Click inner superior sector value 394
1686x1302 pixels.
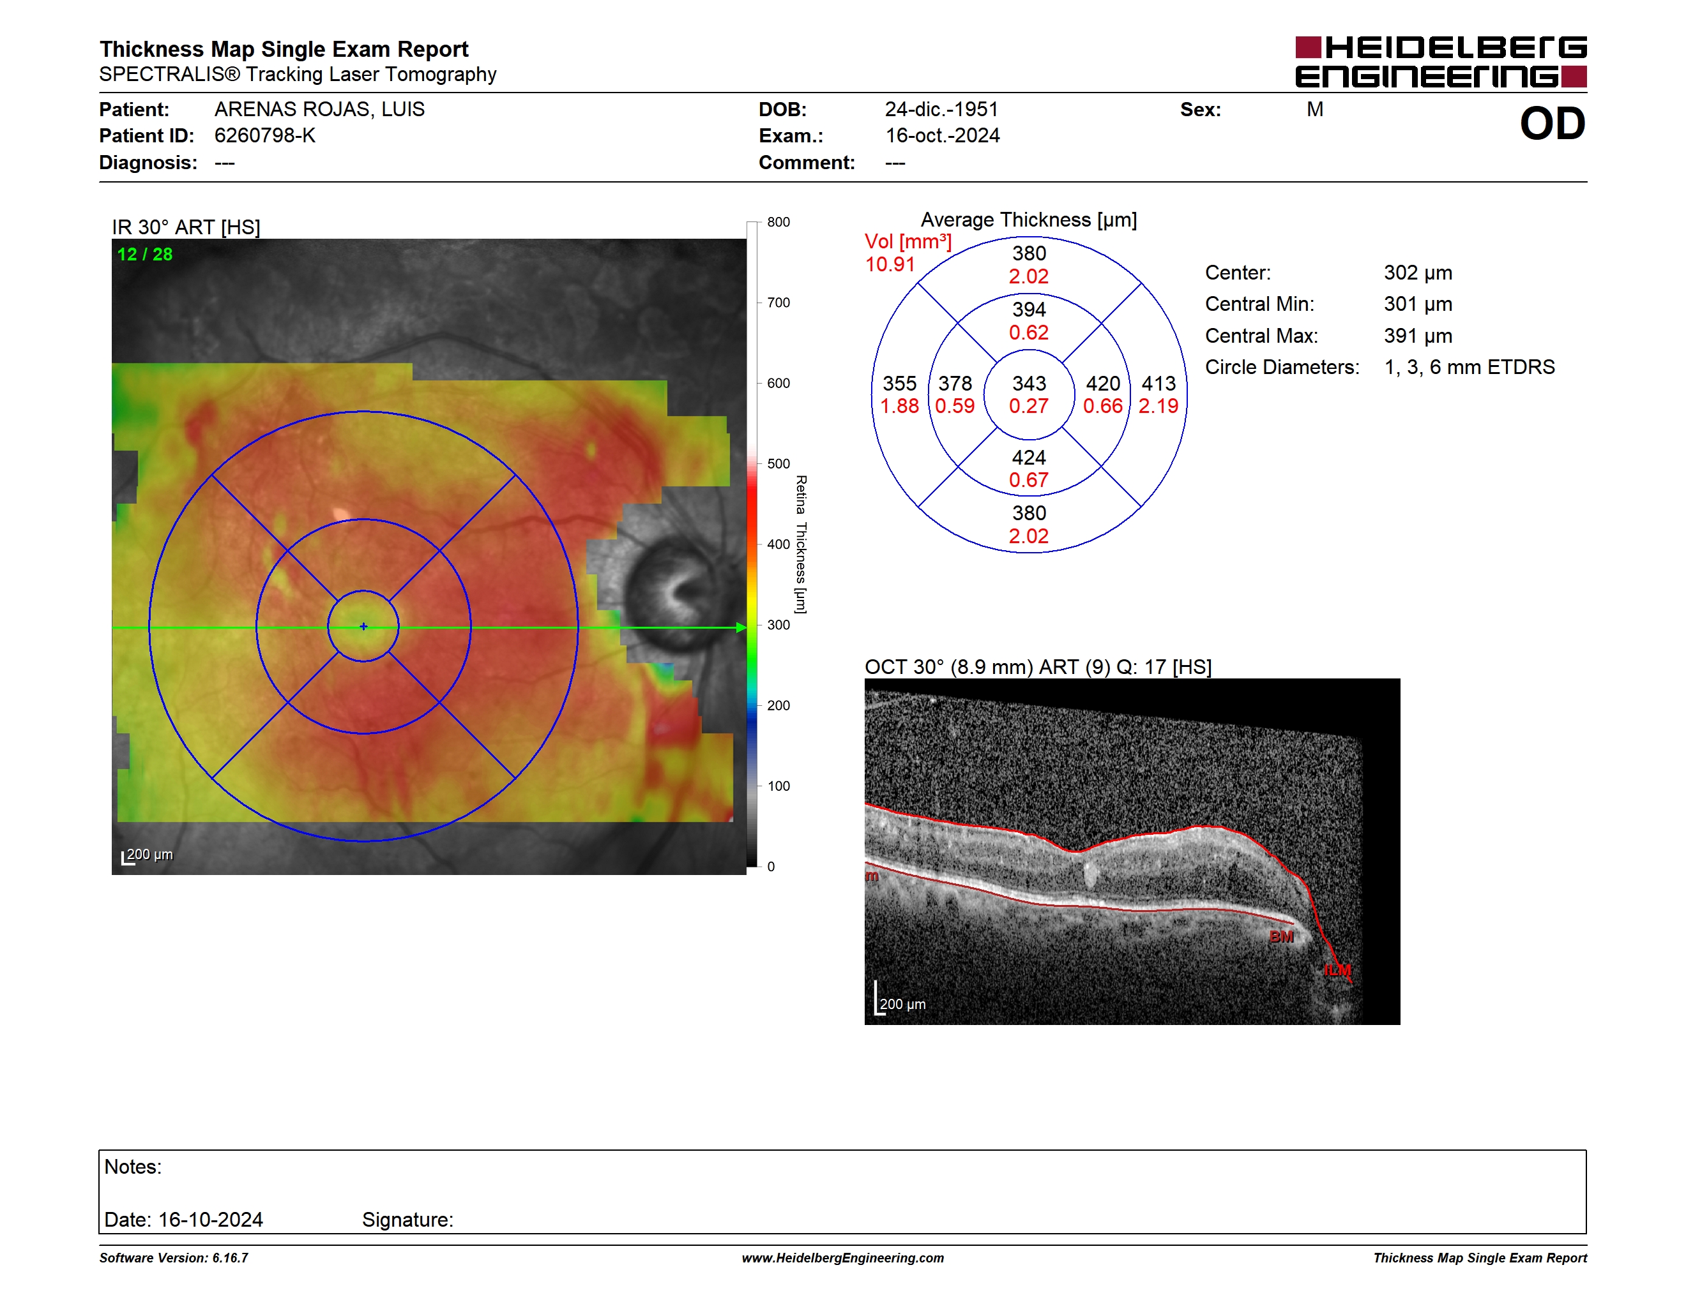click(x=1029, y=310)
